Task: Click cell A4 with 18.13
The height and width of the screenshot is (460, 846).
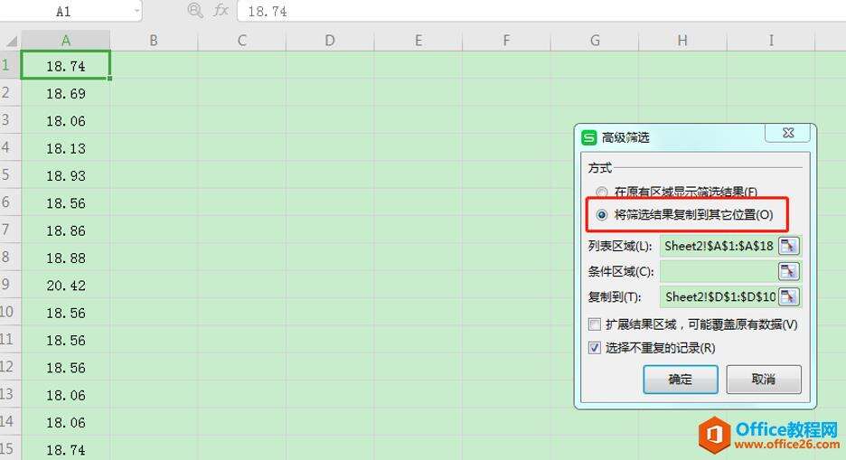Action: pyautogui.click(x=66, y=148)
